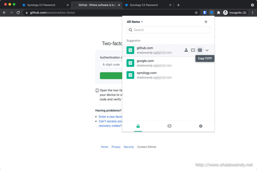Open the Chrome extensions puzzle icon

point(218,13)
